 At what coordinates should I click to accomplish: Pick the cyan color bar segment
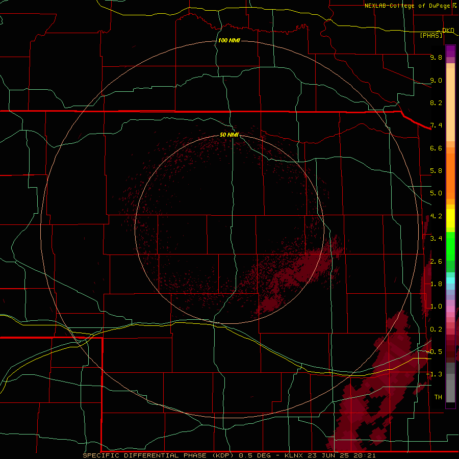(450, 280)
